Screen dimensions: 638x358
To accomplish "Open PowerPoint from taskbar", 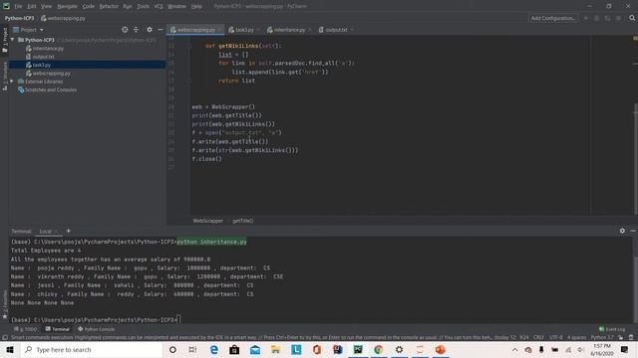I will click(441, 349).
